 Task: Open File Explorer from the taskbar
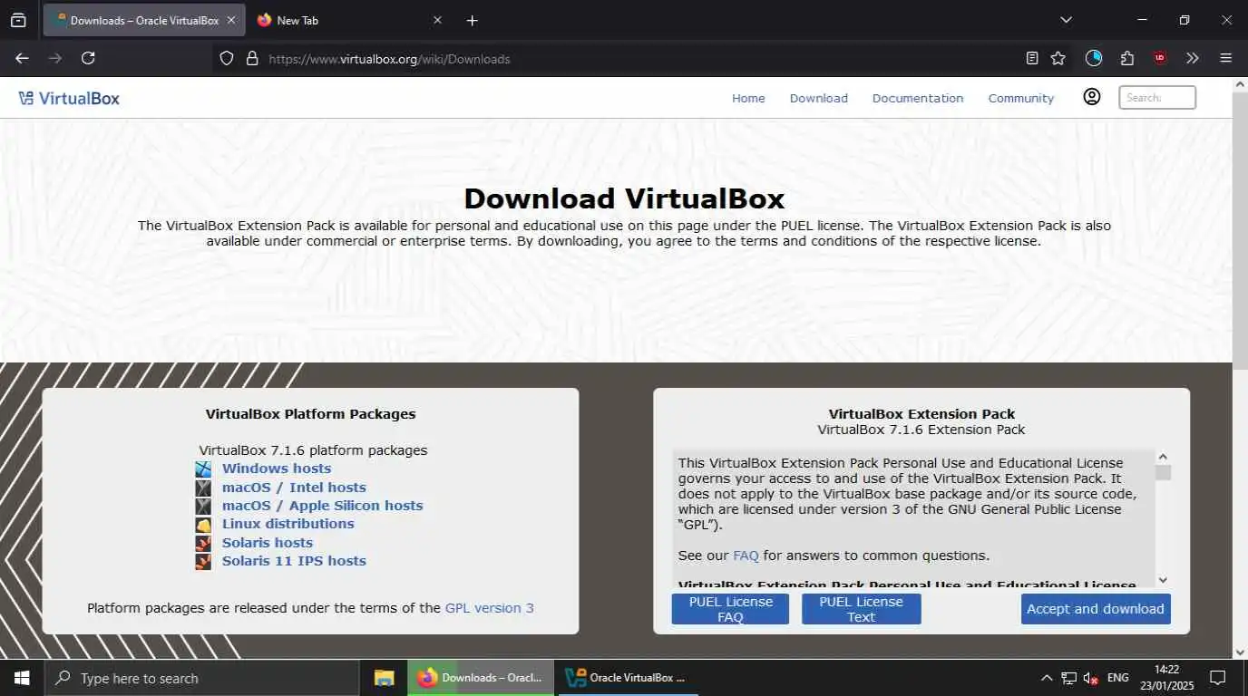point(385,678)
